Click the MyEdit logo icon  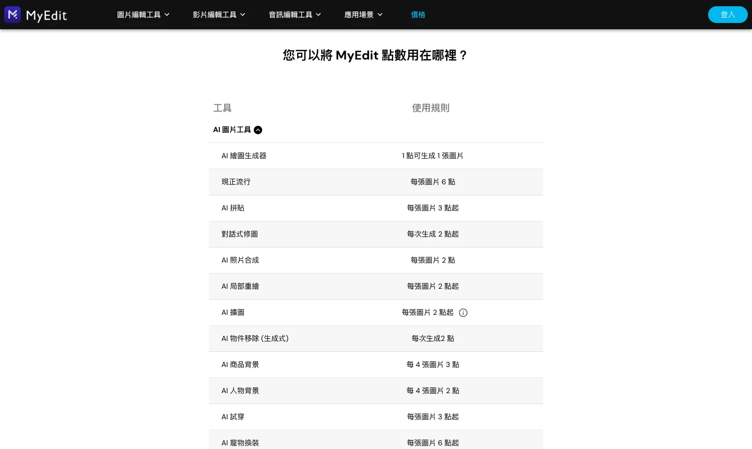(x=13, y=15)
